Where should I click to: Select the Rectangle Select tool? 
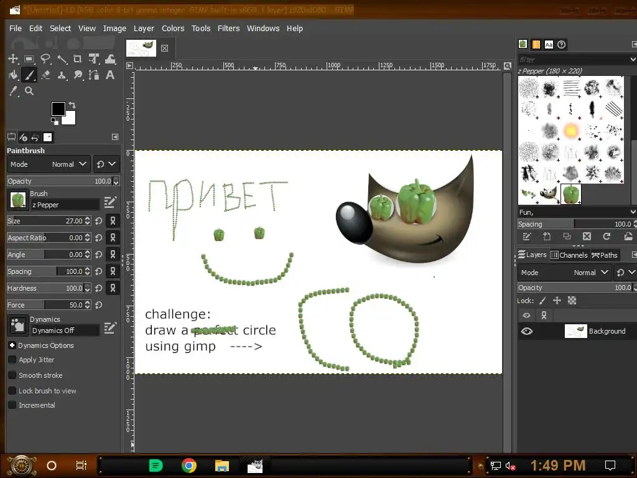(29, 59)
